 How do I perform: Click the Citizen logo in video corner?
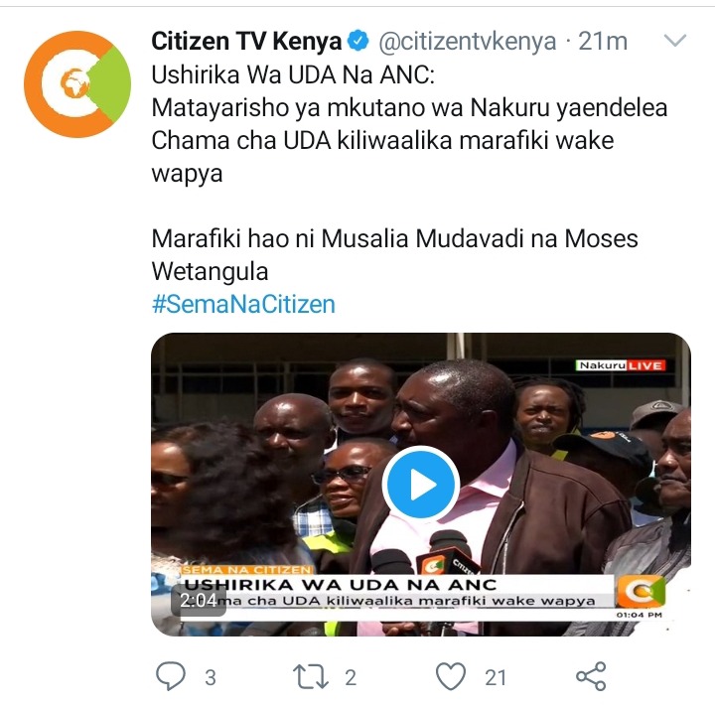coord(641,592)
